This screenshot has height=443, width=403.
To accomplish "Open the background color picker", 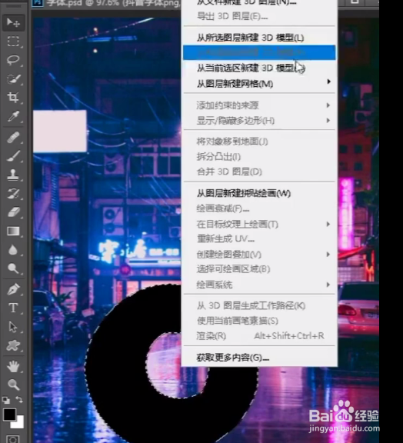I will coord(19,423).
